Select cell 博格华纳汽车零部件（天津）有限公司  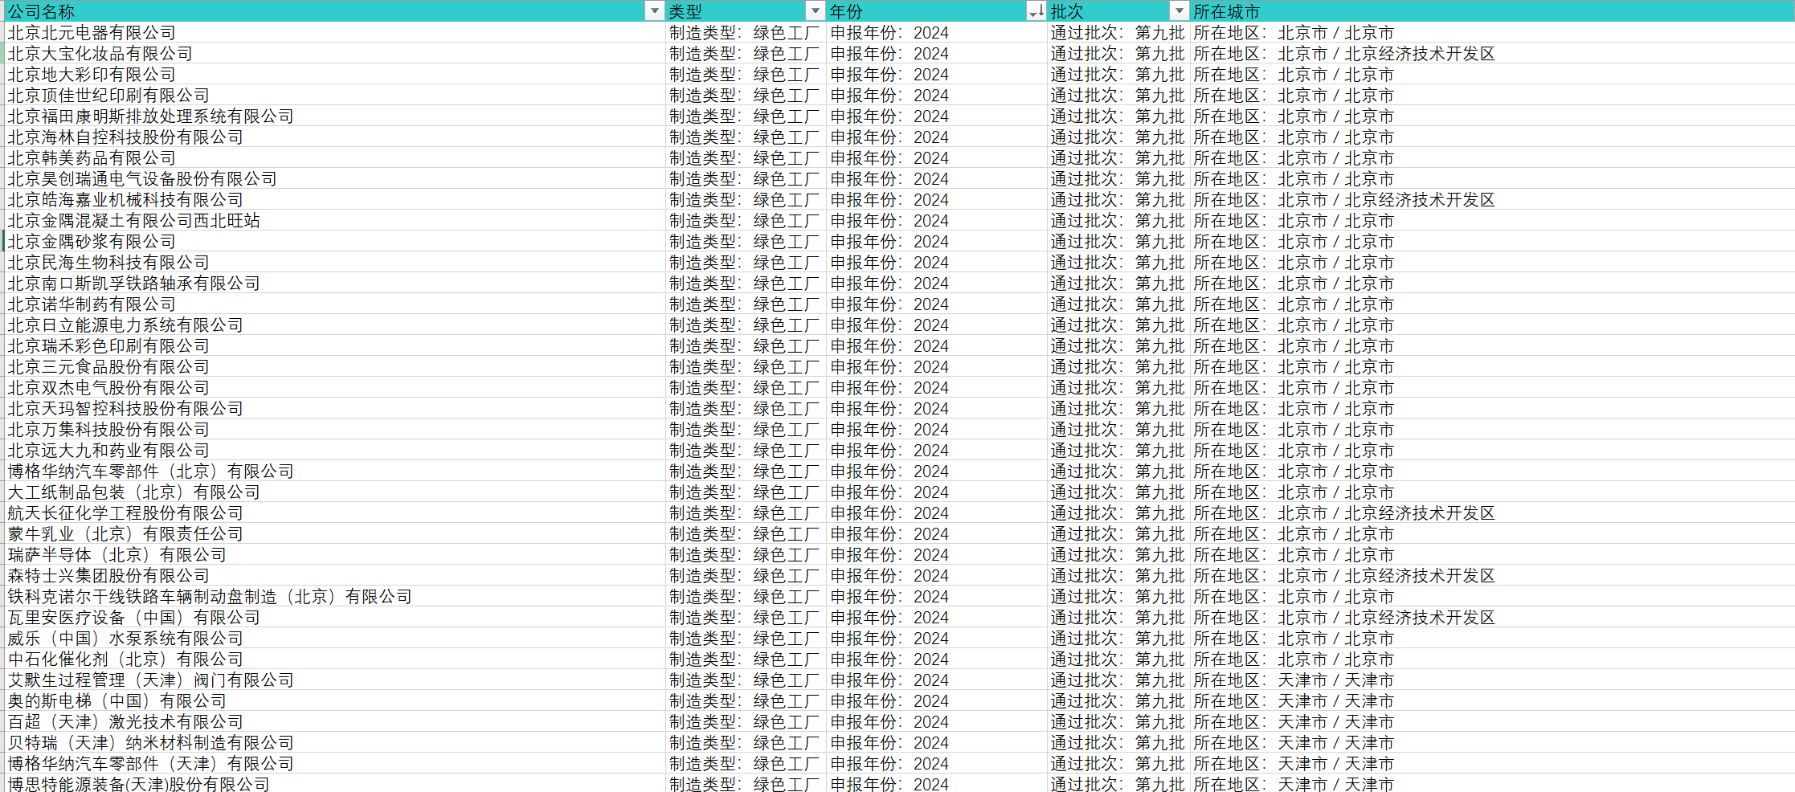335,764
